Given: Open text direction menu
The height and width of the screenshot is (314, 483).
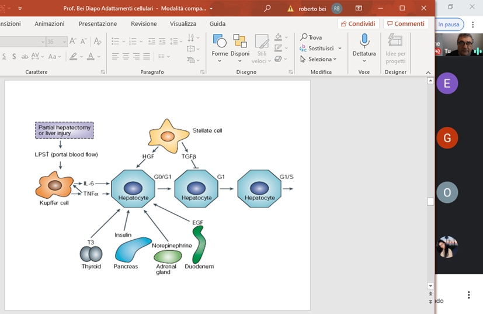Looking at the screenshot, I should pos(193,38).
